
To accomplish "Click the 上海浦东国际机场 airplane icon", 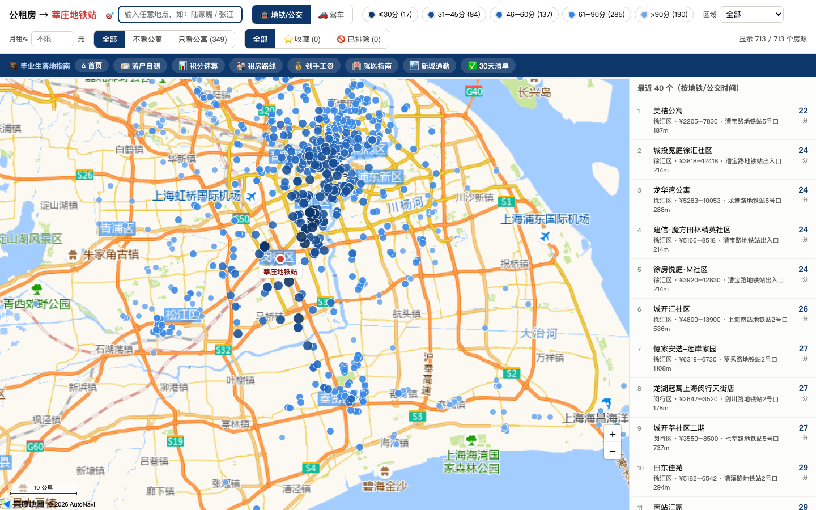I will [545, 236].
